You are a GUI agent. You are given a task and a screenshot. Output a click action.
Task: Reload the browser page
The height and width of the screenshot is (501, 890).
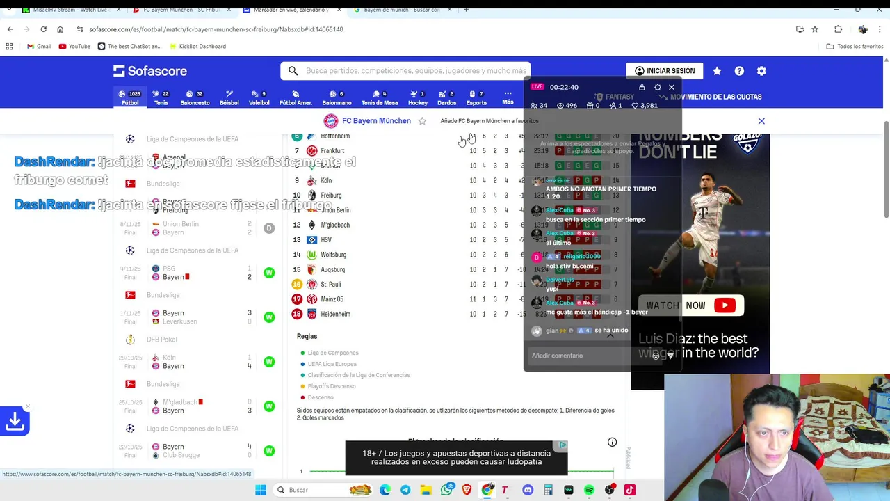click(43, 29)
